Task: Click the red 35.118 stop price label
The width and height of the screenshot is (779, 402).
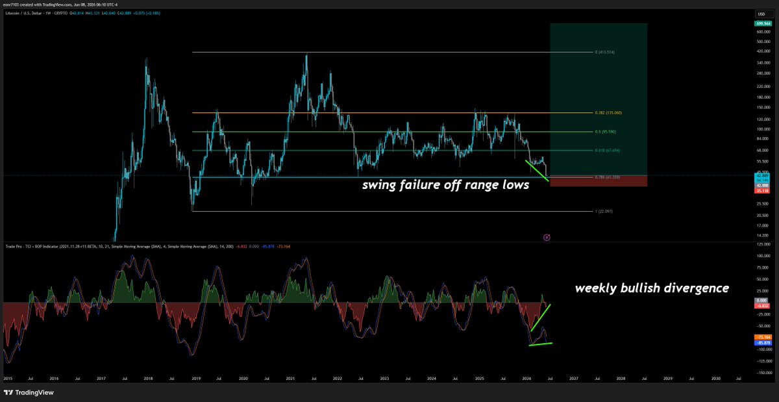Action: [x=762, y=190]
